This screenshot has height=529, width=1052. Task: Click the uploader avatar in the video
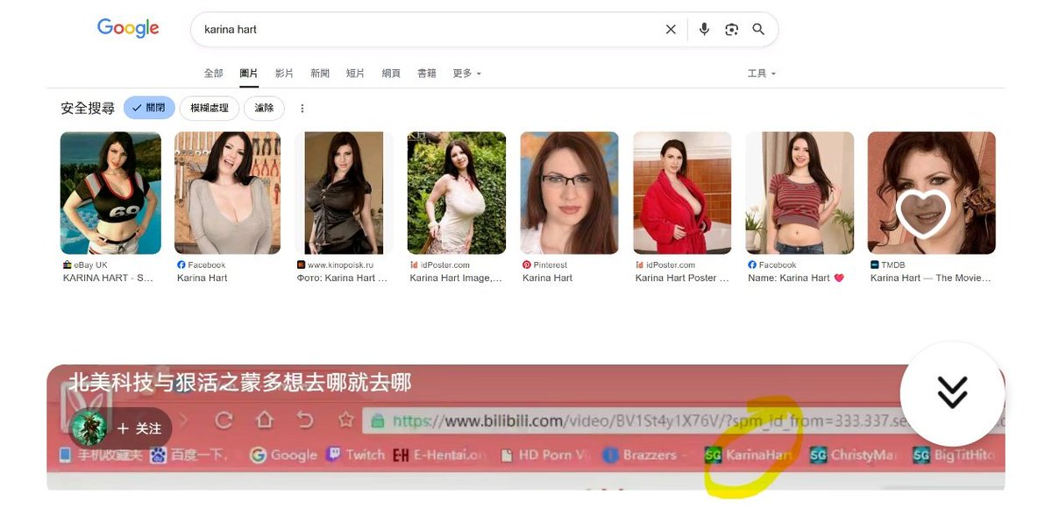[x=89, y=428]
